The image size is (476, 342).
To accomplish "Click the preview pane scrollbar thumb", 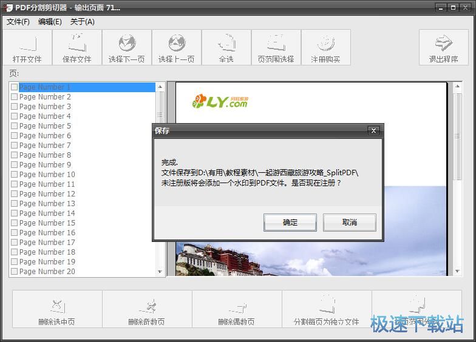I will [457, 136].
